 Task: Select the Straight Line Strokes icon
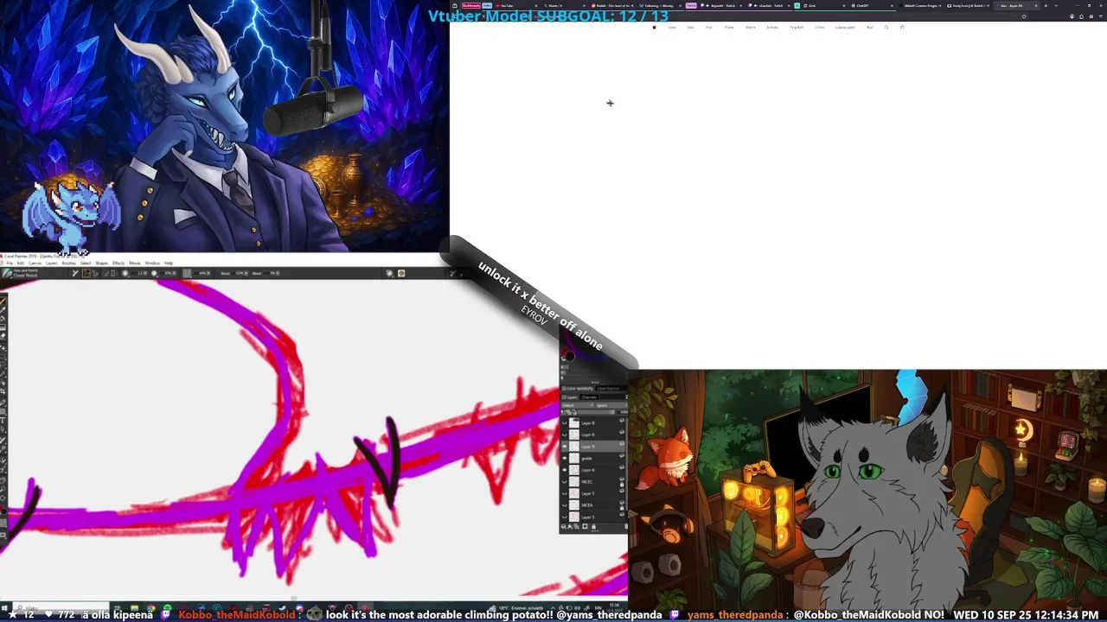[x=95, y=273]
